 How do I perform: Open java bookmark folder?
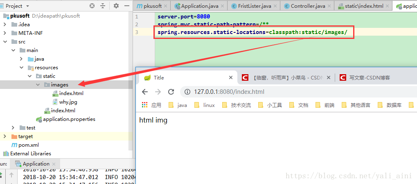click(178, 105)
